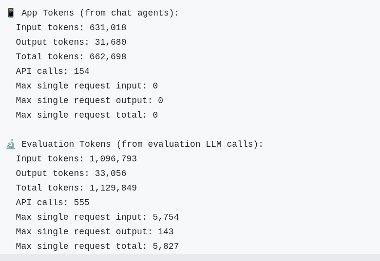
Task: Click the horizontal scrollbar at the bottom
Action: tap(190, 257)
